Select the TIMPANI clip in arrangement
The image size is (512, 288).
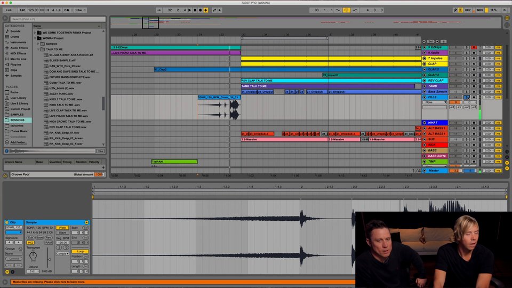(174, 162)
